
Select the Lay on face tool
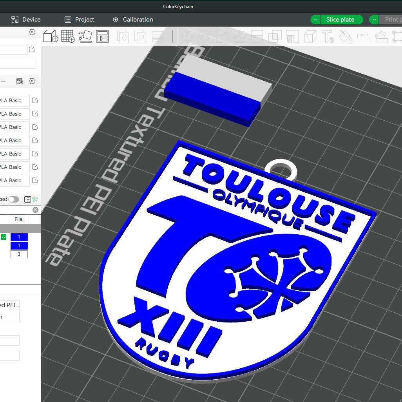click(239, 36)
